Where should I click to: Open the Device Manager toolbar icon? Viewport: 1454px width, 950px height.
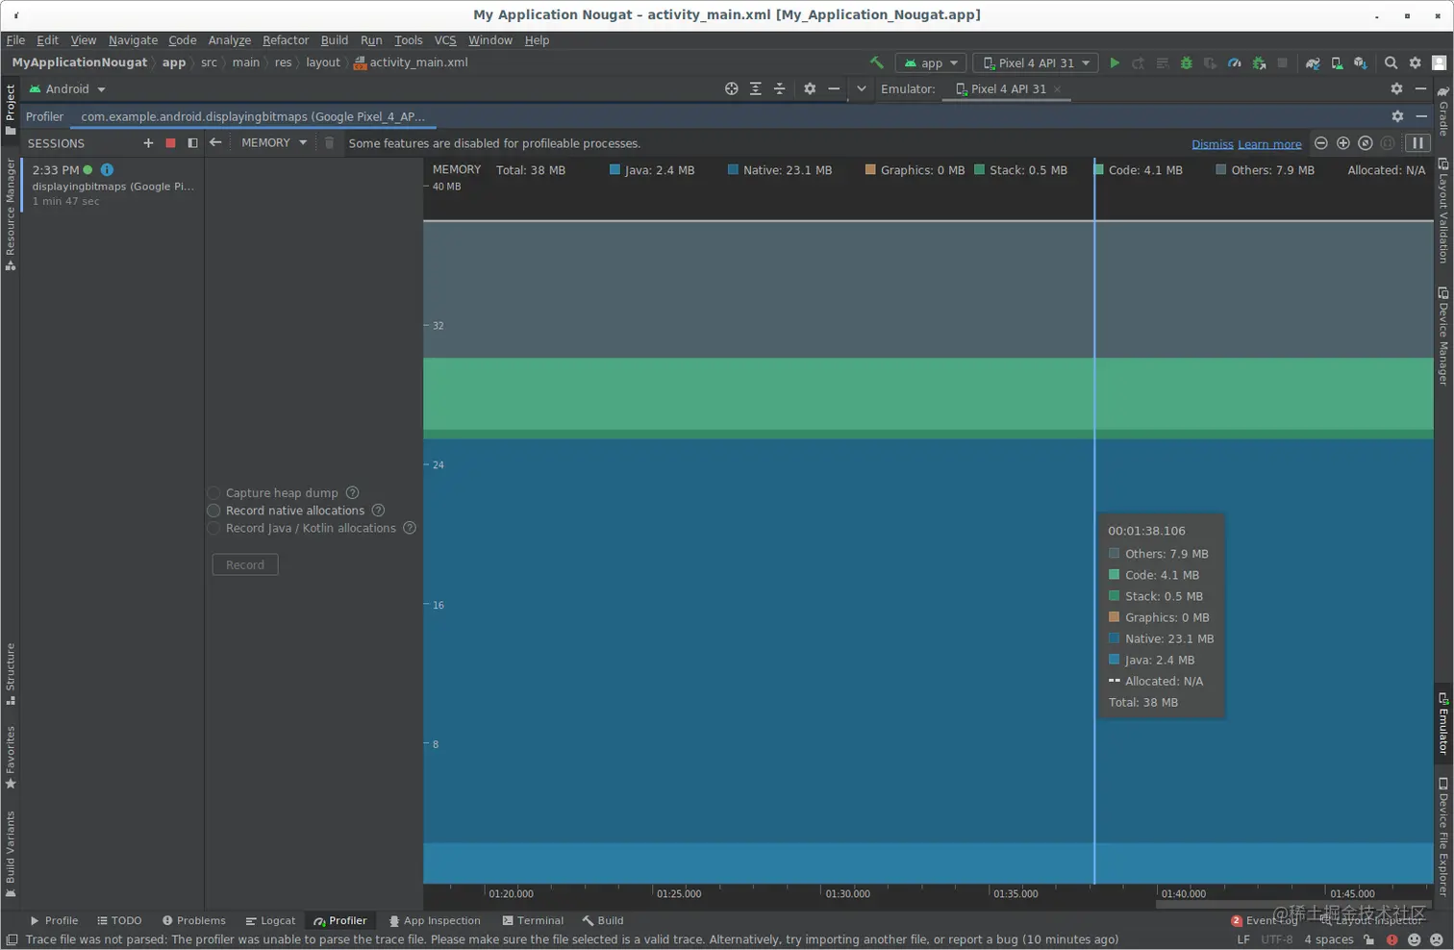coord(1337,62)
